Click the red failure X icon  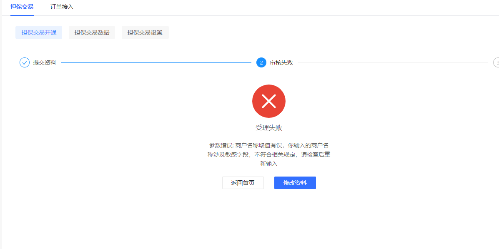(269, 101)
